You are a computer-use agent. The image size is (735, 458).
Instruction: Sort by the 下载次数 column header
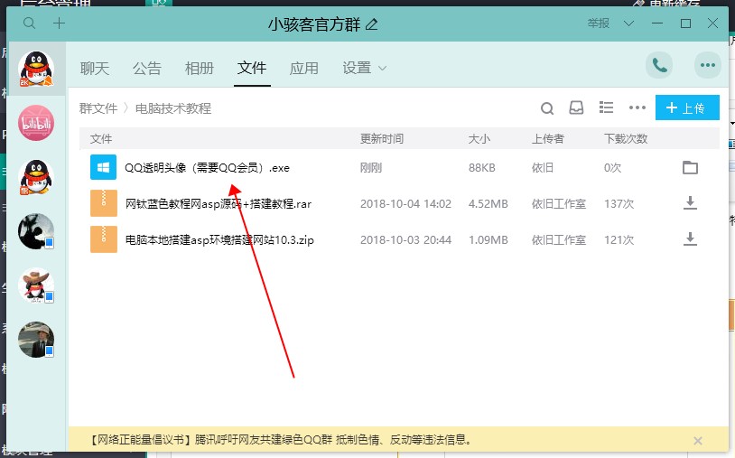pos(626,139)
